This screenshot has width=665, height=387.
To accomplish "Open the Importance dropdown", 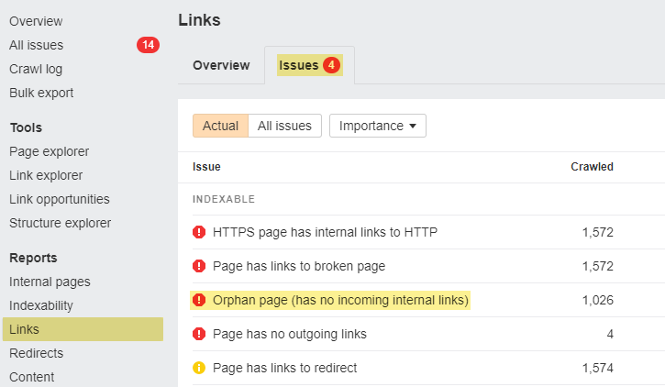I will 378,126.
